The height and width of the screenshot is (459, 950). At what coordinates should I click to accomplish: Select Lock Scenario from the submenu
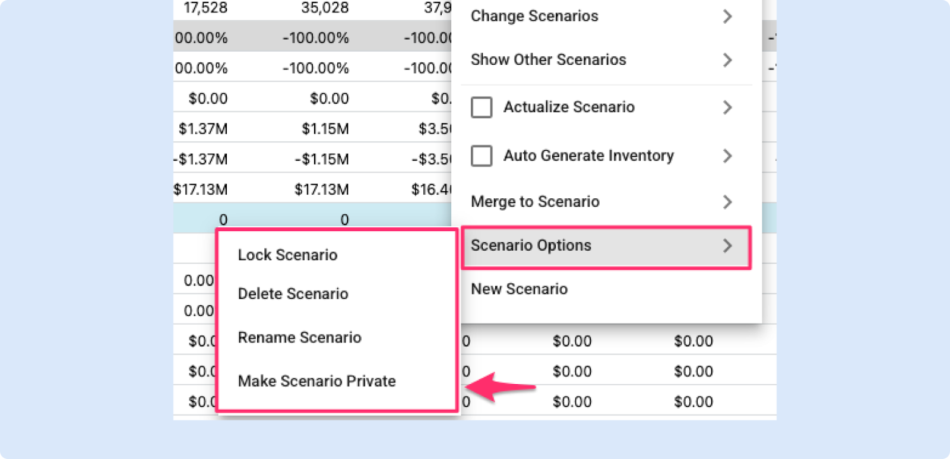click(x=287, y=255)
